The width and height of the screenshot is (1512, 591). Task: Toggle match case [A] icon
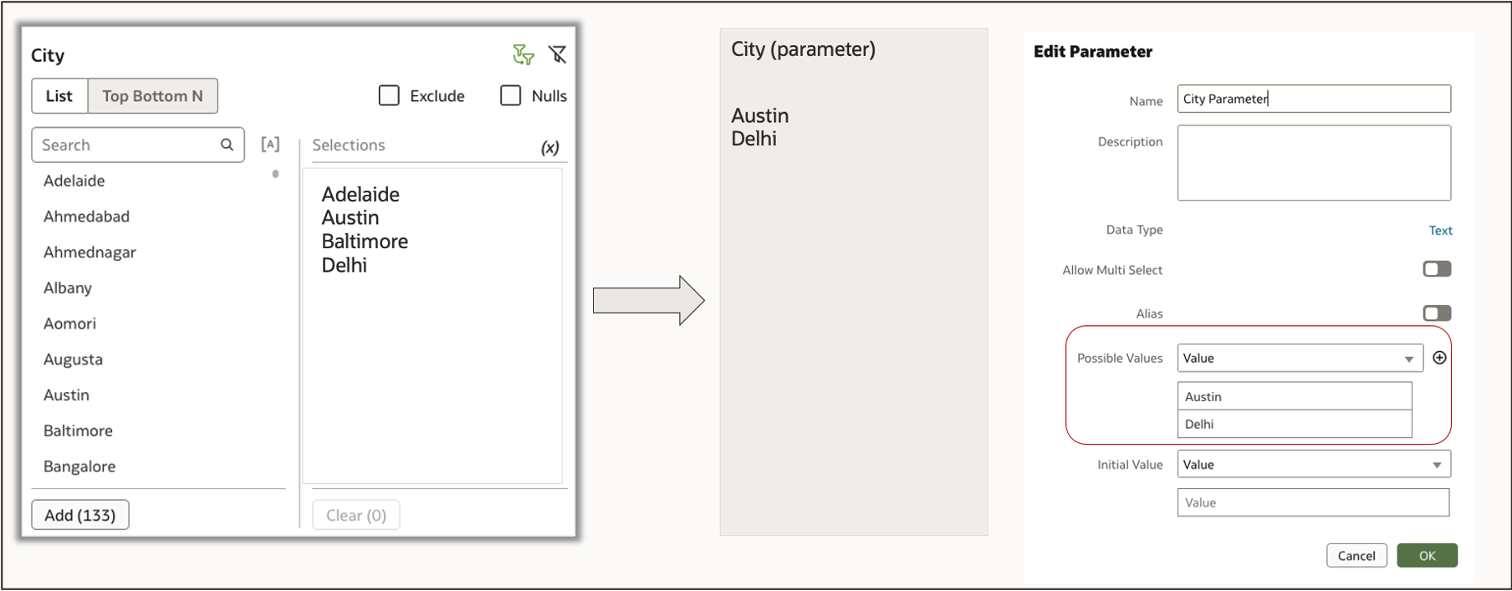point(270,144)
